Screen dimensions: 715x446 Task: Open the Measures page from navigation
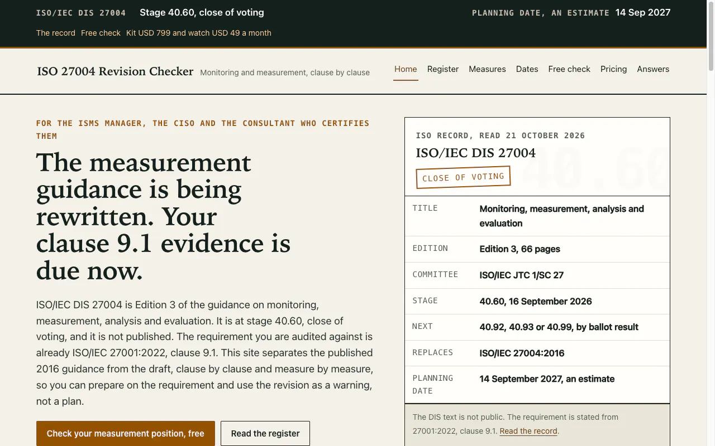(x=487, y=69)
